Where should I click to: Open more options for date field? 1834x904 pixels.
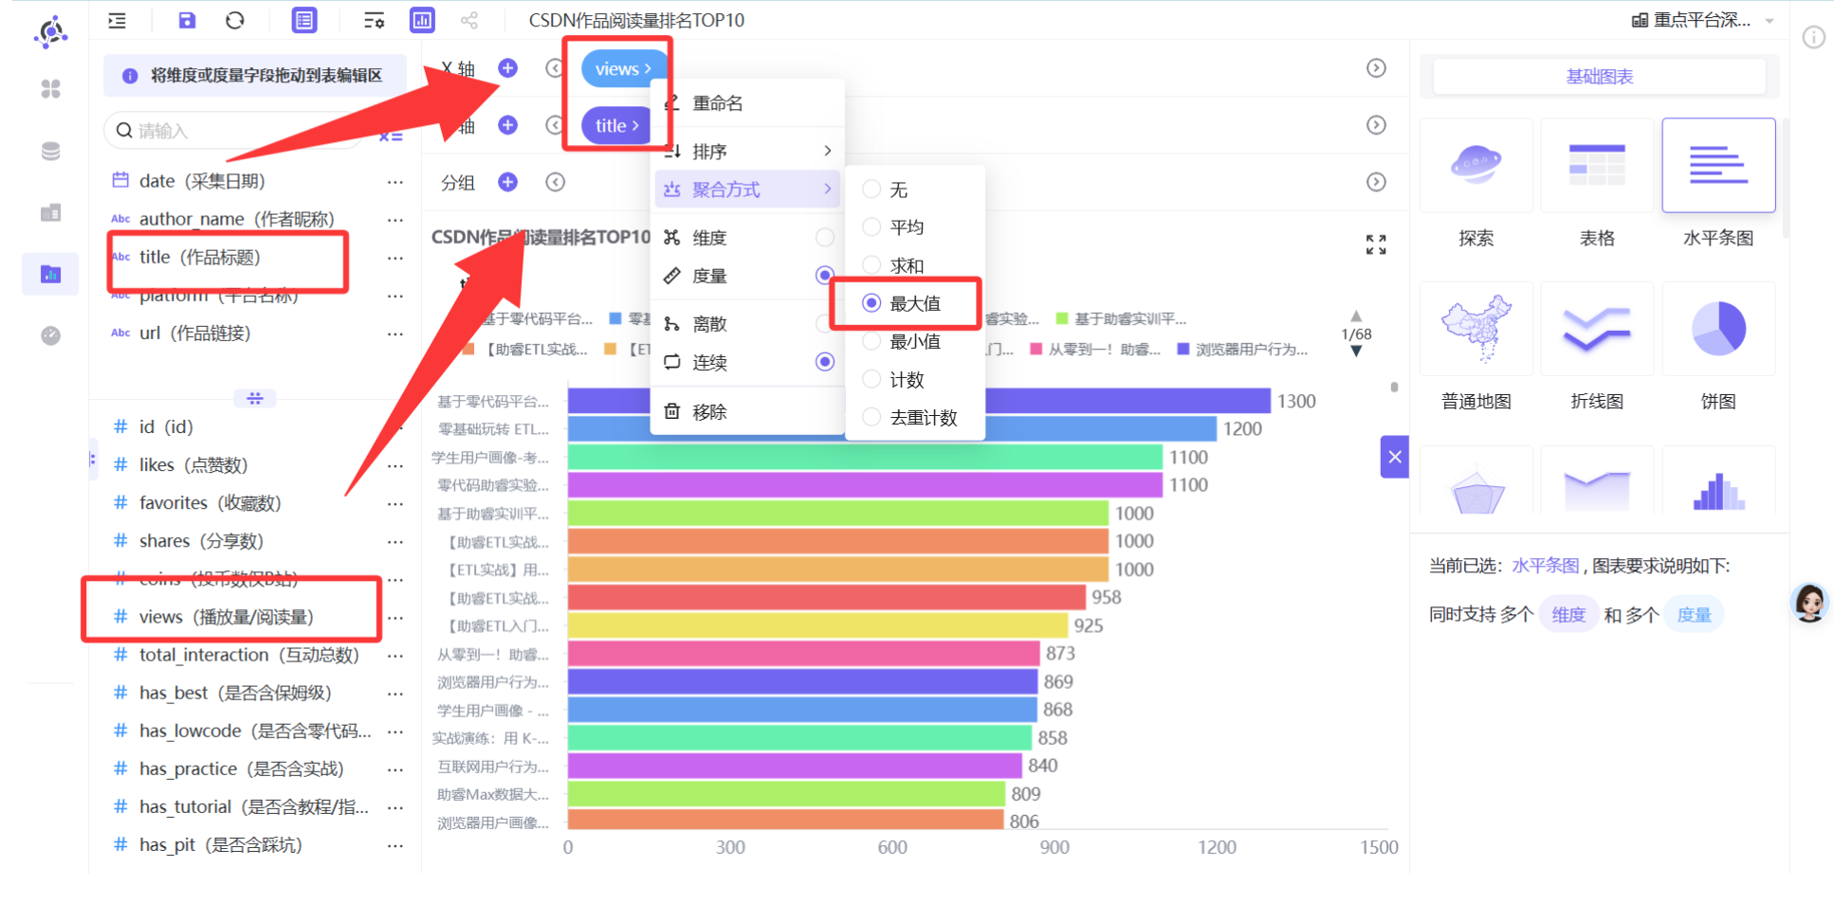pos(395,182)
